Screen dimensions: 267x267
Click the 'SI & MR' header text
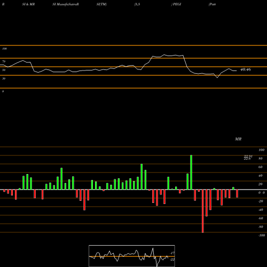coord(28,4)
